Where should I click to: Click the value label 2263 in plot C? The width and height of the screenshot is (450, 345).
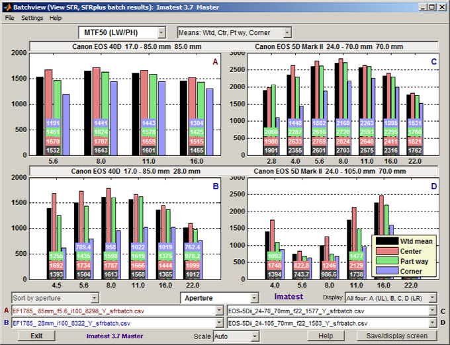pos(367,123)
